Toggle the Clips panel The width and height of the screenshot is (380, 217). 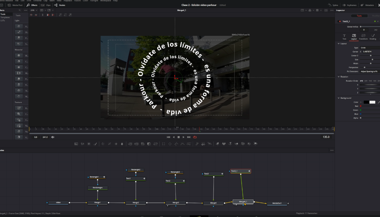coord(46,5)
